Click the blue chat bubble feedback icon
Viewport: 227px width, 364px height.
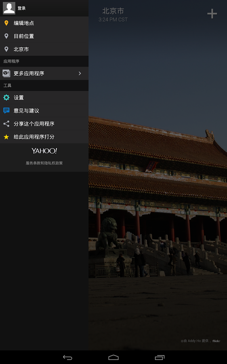click(x=6, y=110)
